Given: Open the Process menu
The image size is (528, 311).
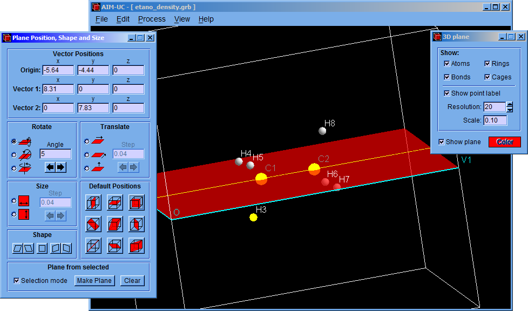Looking at the screenshot, I should pos(152,19).
